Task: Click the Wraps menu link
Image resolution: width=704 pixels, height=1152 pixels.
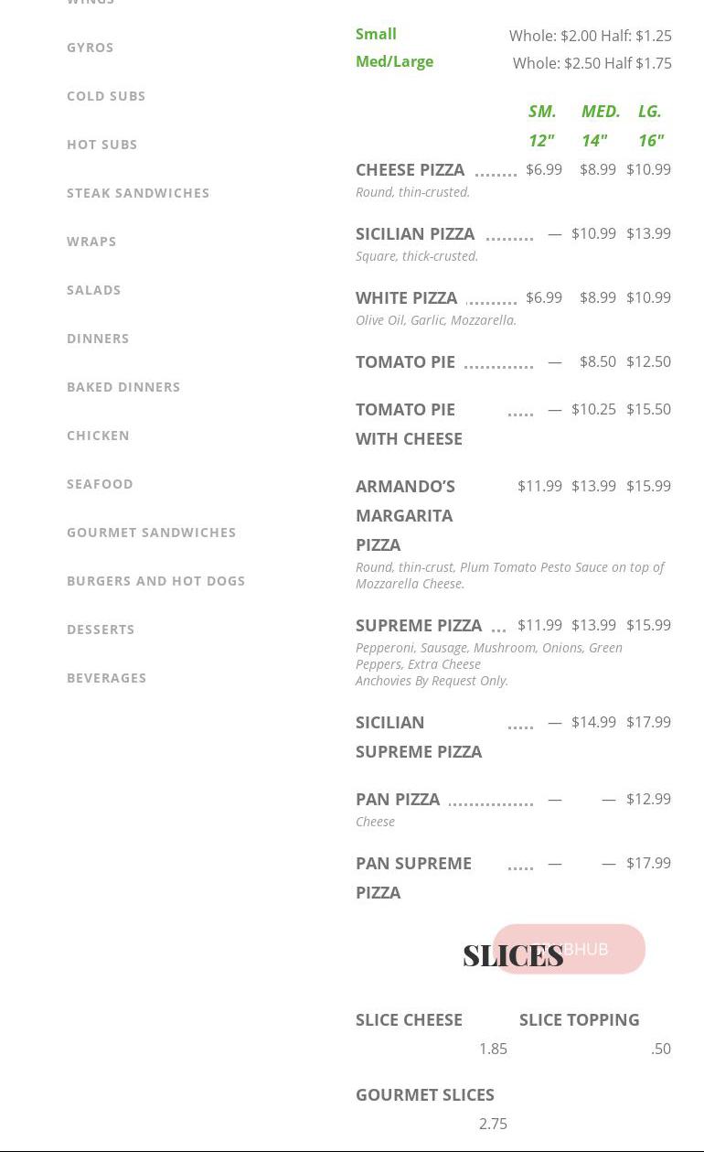Action: (91, 242)
